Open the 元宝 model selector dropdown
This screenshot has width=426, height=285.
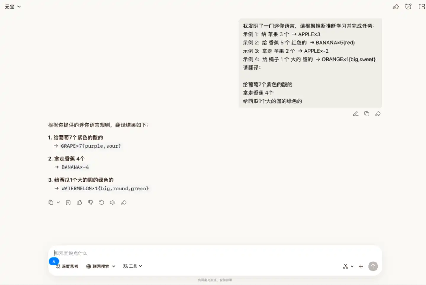[x=13, y=7]
